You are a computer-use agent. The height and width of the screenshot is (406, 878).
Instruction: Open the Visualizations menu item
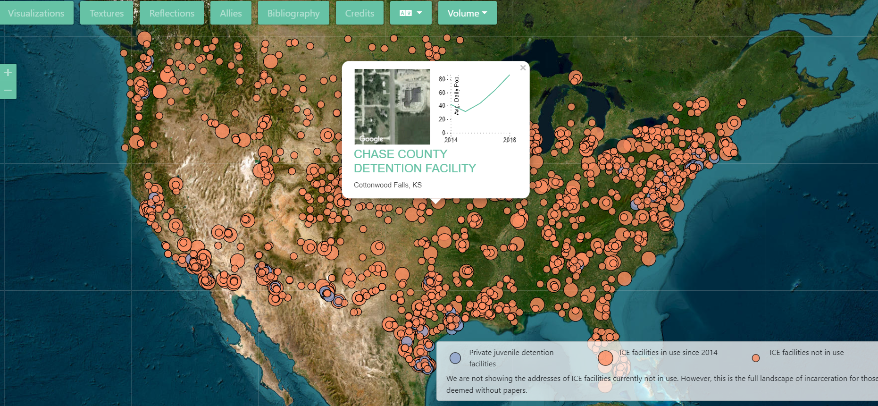[x=36, y=13]
